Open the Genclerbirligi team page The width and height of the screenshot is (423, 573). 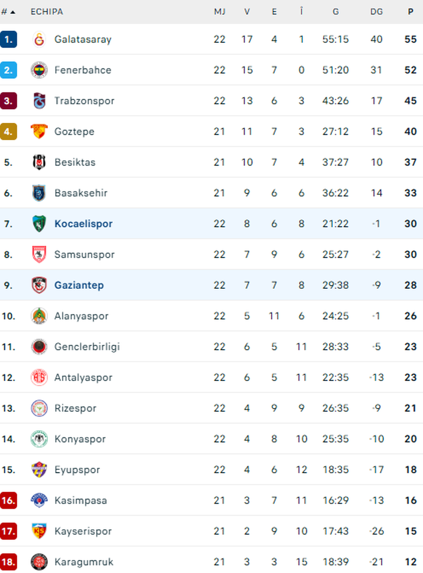pyautogui.click(x=87, y=347)
